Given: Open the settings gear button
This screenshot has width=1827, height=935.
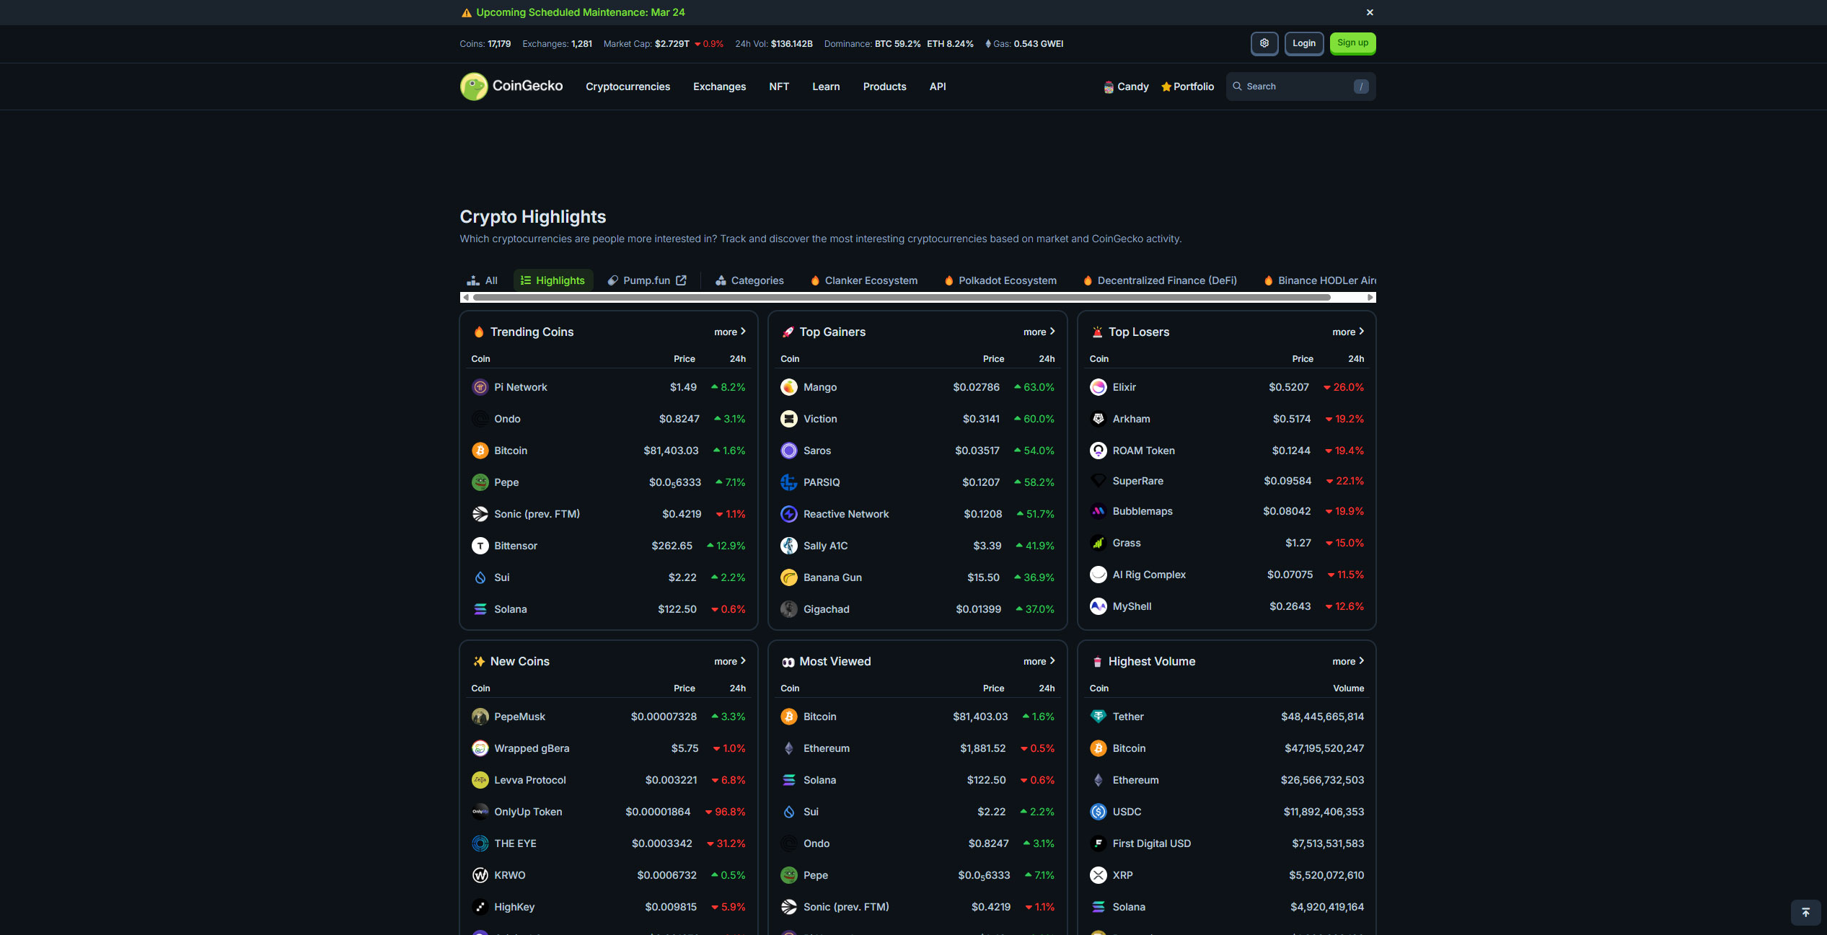Looking at the screenshot, I should pyautogui.click(x=1264, y=43).
